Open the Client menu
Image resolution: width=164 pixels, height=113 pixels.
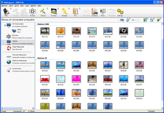click(11, 5)
